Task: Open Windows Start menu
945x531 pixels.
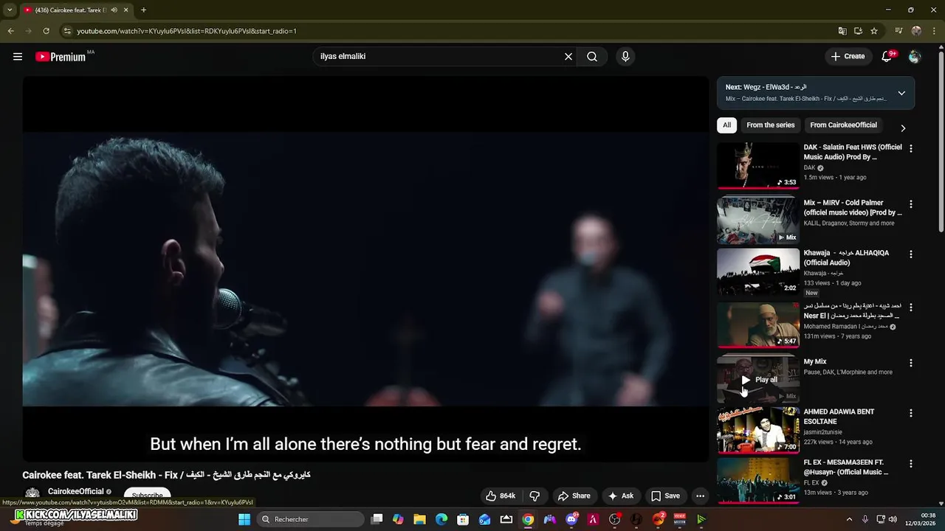Action: [x=244, y=519]
